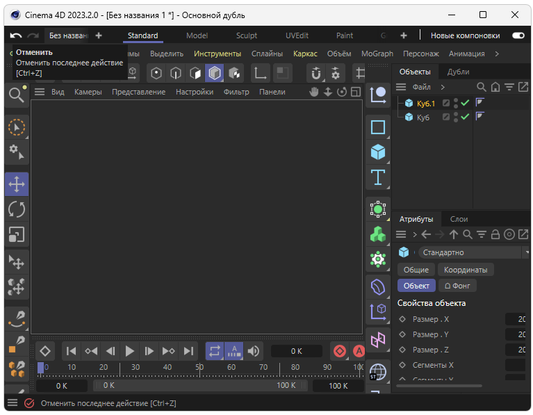Click the Размер . X value field
Screen dimensions: 533x415
coord(516,319)
